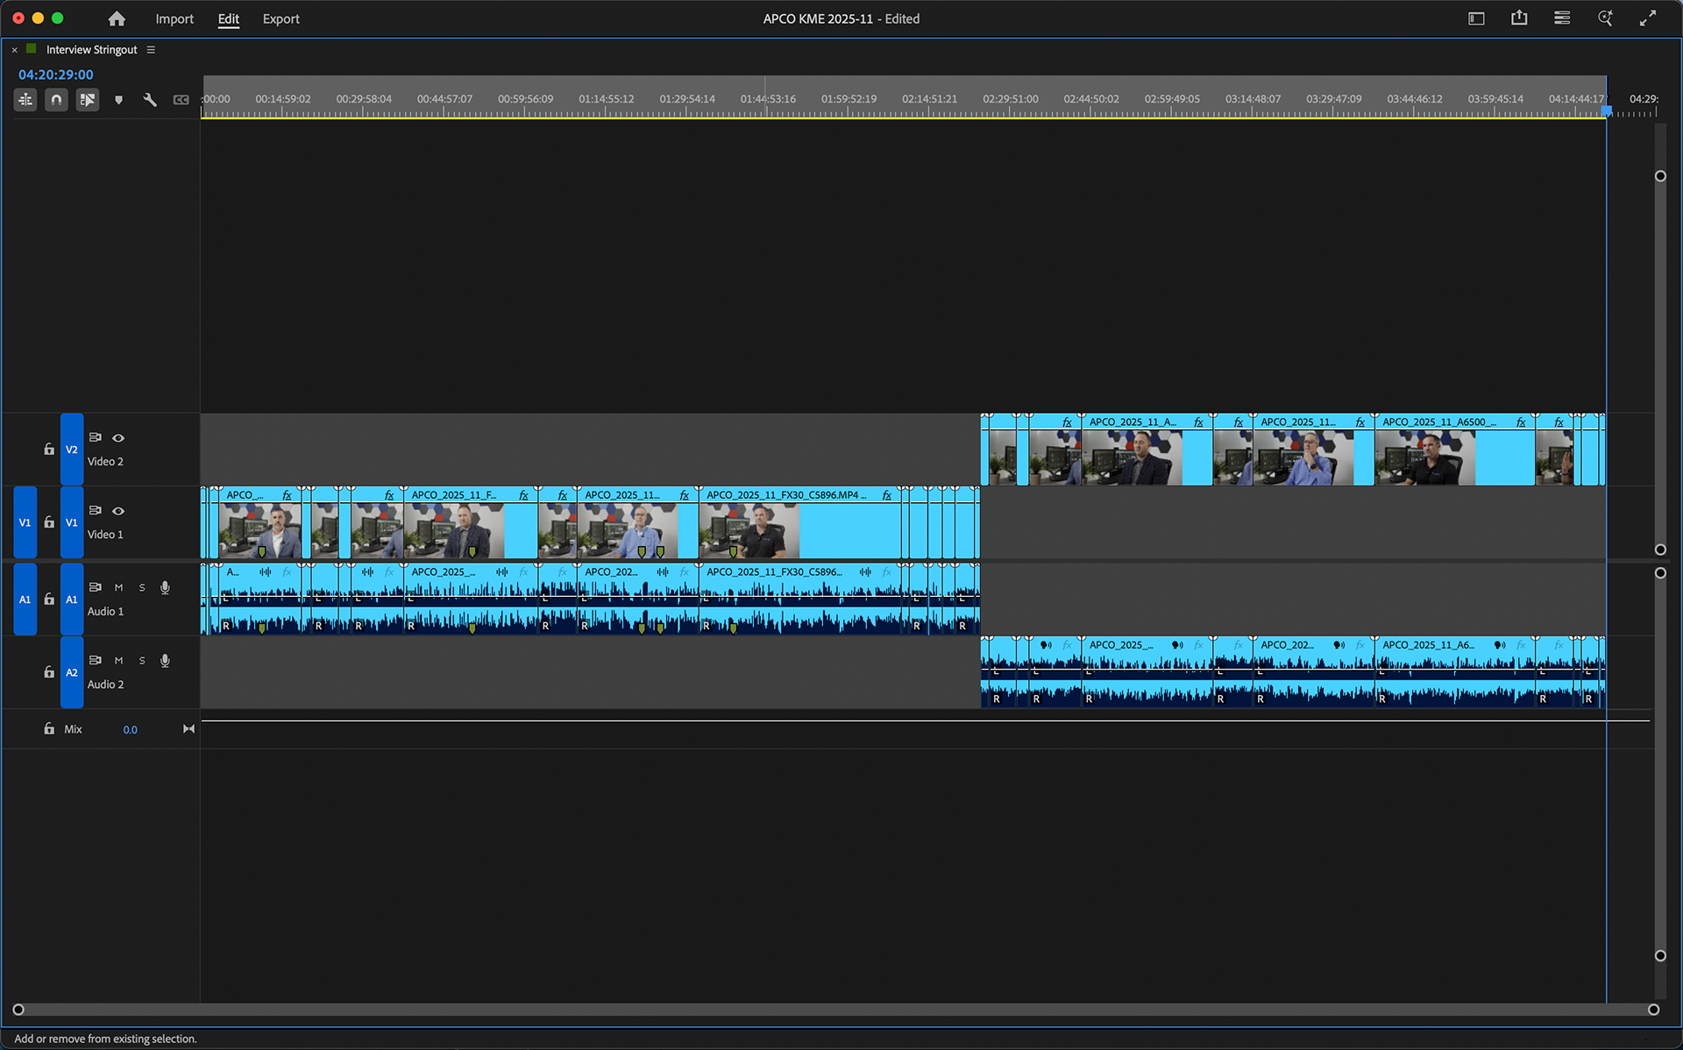
Task: Lock the Mix track
Action: click(48, 728)
